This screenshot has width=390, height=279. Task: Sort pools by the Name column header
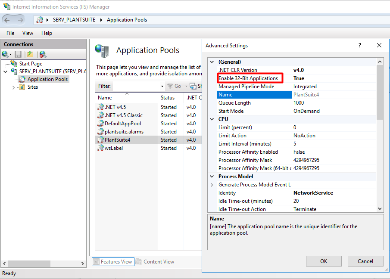[126, 98]
